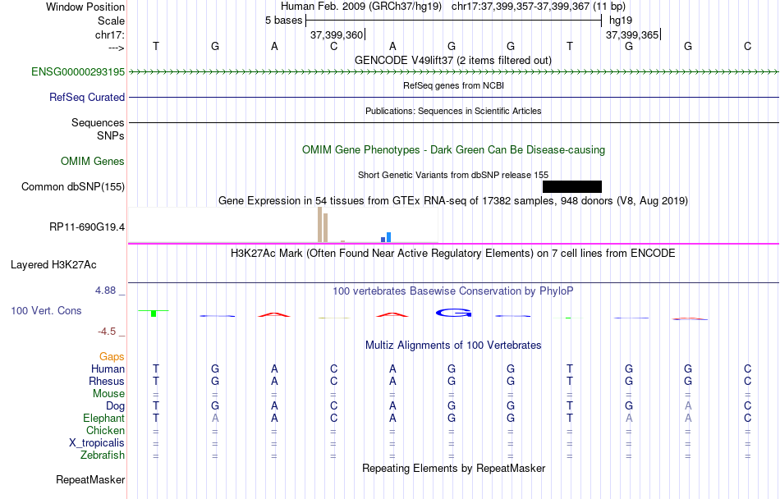Click the Sequences track label

tap(98, 123)
